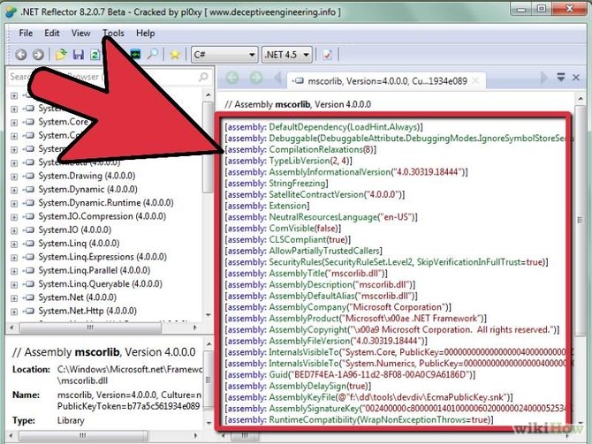Follow the AssemblyCompany link
This screenshot has height=444, width=592.
[x=307, y=307]
